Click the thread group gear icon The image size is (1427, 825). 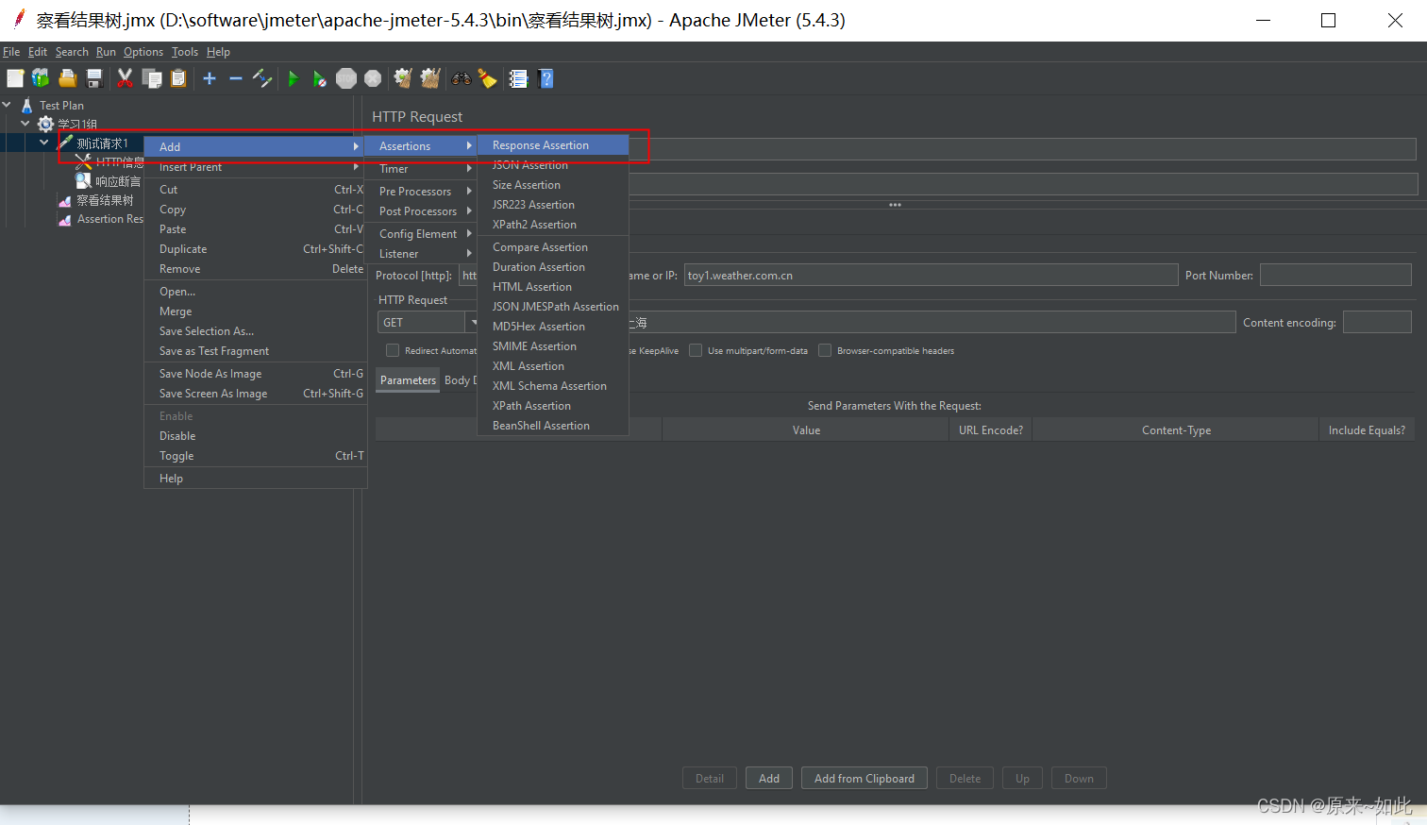[x=45, y=124]
